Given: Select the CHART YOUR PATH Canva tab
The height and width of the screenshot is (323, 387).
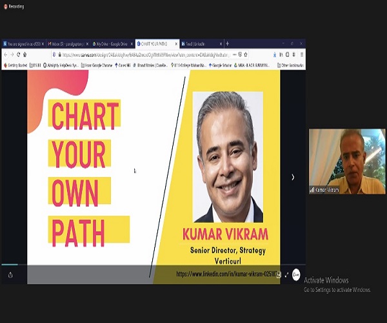Looking at the screenshot, I should [157, 44].
